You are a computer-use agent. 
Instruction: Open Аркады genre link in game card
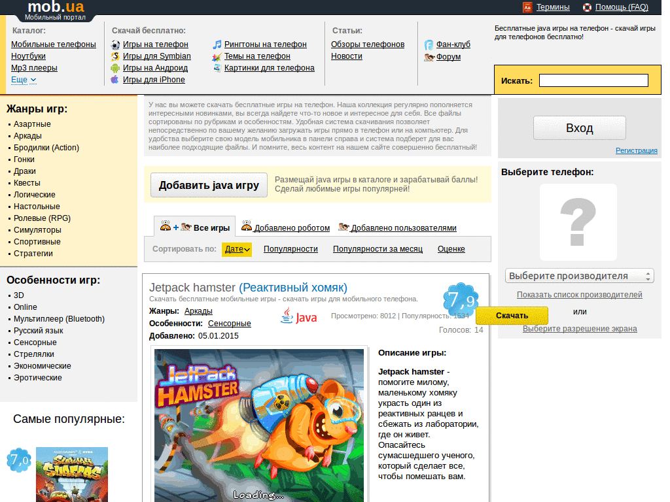pyautogui.click(x=198, y=311)
